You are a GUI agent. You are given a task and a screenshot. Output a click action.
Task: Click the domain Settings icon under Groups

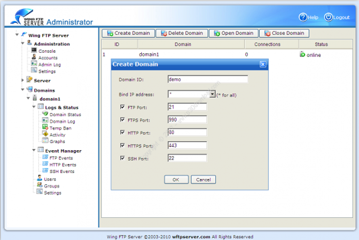coord(39,191)
